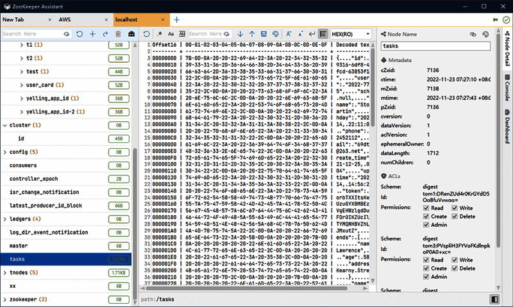Refresh the node tree in the left panel
The height and width of the screenshot is (307, 513).
(80, 34)
